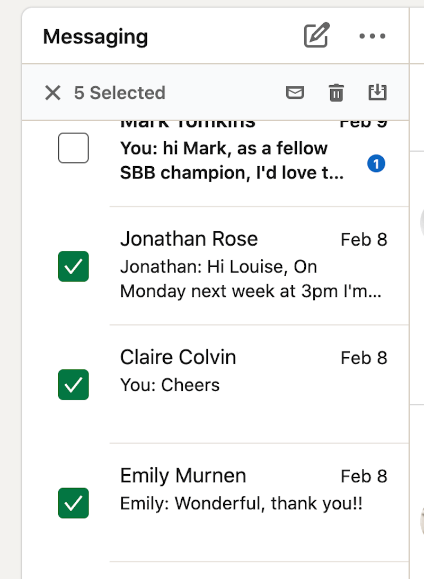Click the You: Cheers message preview
The width and height of the screenshot is (424, 579).
pos(170,385)
